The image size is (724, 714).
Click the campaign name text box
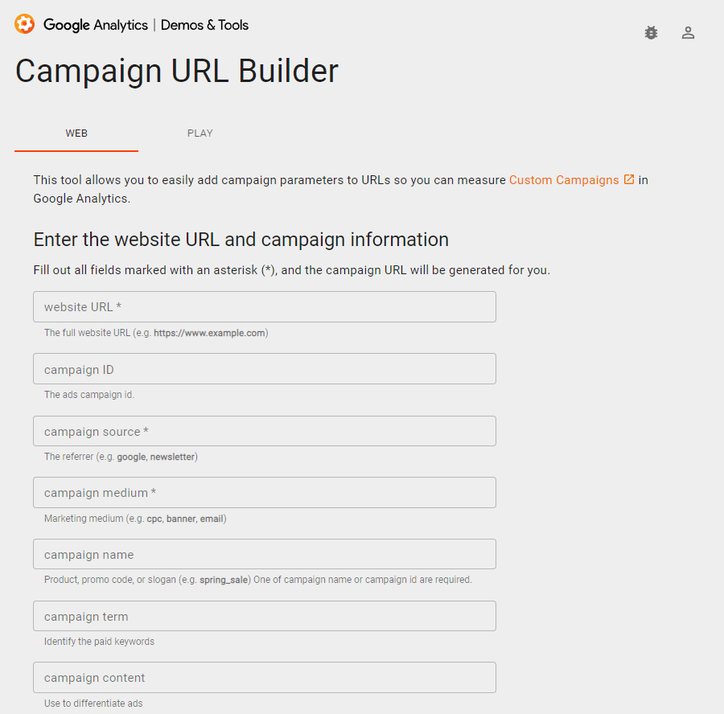[x=265, y=555]
